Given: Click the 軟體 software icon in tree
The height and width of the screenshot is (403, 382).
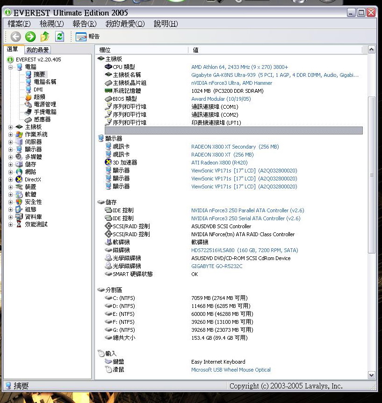Looking at the screenshot, I should pos(19,194).
